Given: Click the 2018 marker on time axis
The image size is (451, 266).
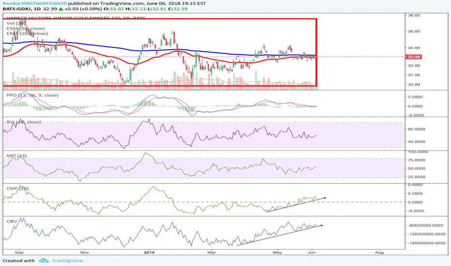Looking at the screenshot, I should click(149, 252).
